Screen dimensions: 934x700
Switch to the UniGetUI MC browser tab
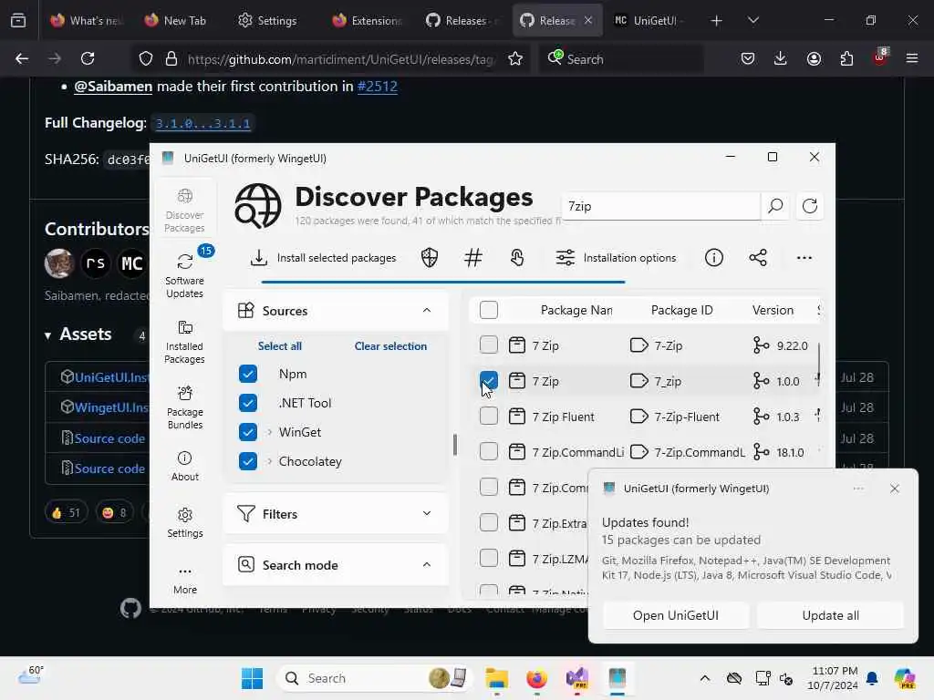[649, 20]
